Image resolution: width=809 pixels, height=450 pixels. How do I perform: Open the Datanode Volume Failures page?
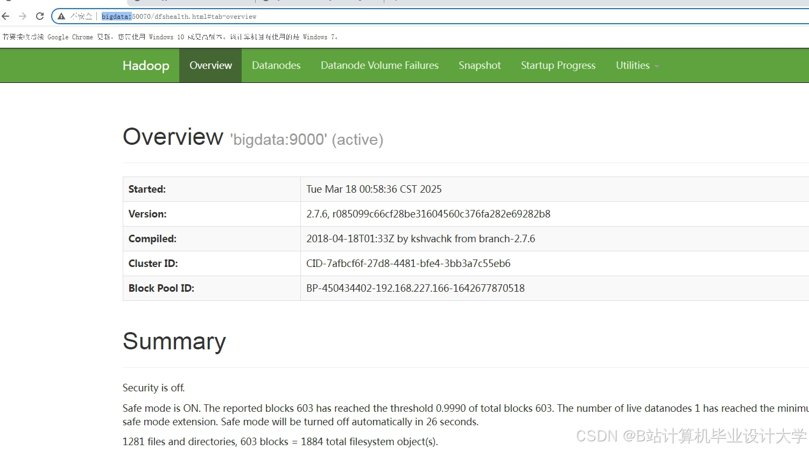click(x=379, y=65)
